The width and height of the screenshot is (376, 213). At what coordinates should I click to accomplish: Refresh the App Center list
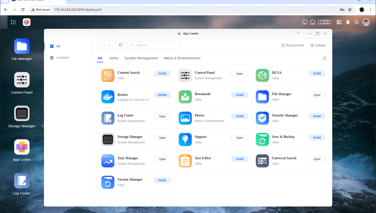(x=121, y=45)
